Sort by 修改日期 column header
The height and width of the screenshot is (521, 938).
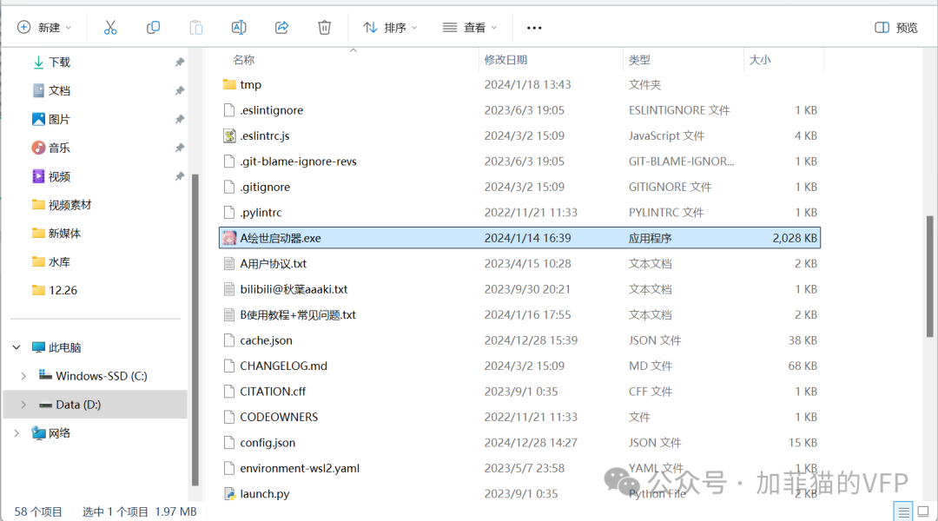(x=505, y=60)
